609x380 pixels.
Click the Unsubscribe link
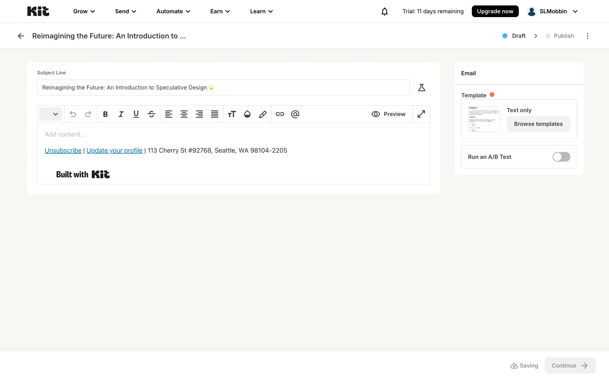click(x=63, y=150)
